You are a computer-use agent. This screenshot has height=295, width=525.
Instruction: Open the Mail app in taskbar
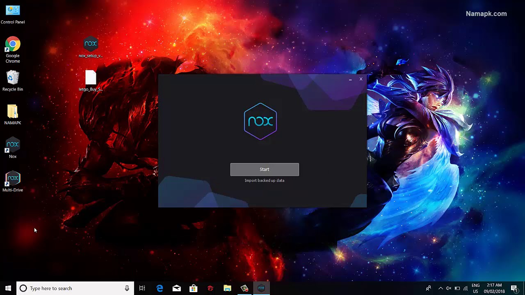(x=177, y=288)
